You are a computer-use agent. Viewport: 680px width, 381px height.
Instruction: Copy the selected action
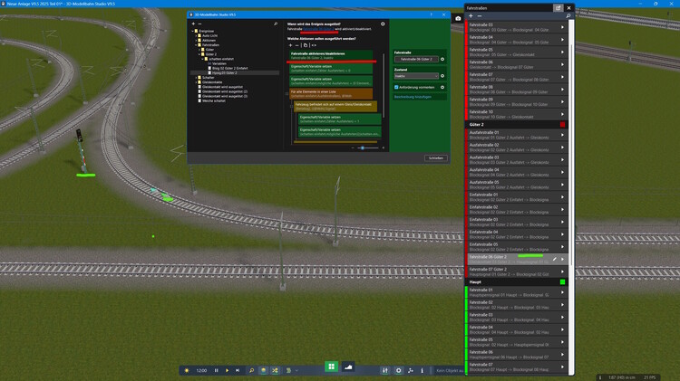(x=306, y=45)
